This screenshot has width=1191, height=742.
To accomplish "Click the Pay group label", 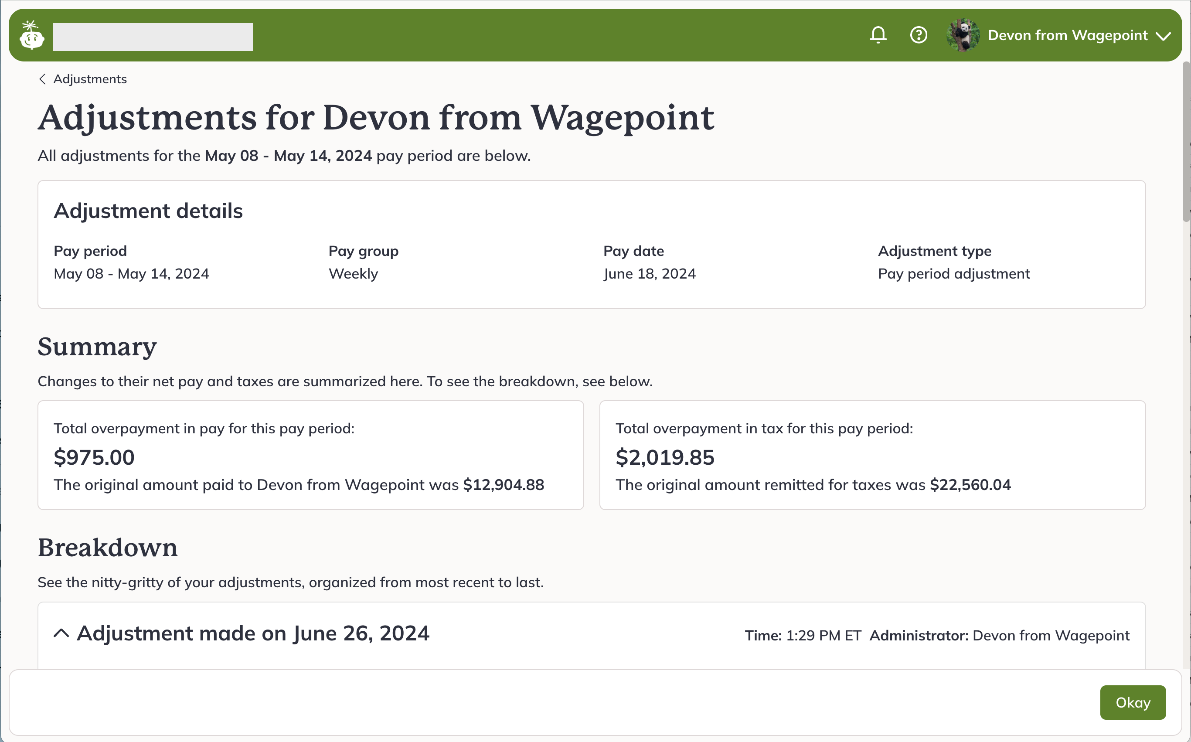I will [x=363, y=251].
